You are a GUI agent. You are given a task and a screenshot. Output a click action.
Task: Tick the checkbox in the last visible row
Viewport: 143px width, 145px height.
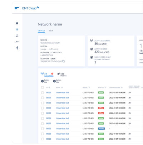[42, 139]
